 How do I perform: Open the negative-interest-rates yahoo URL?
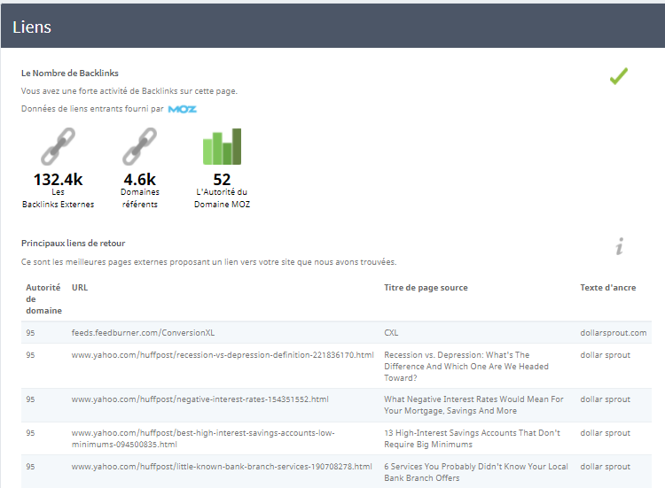199,399
